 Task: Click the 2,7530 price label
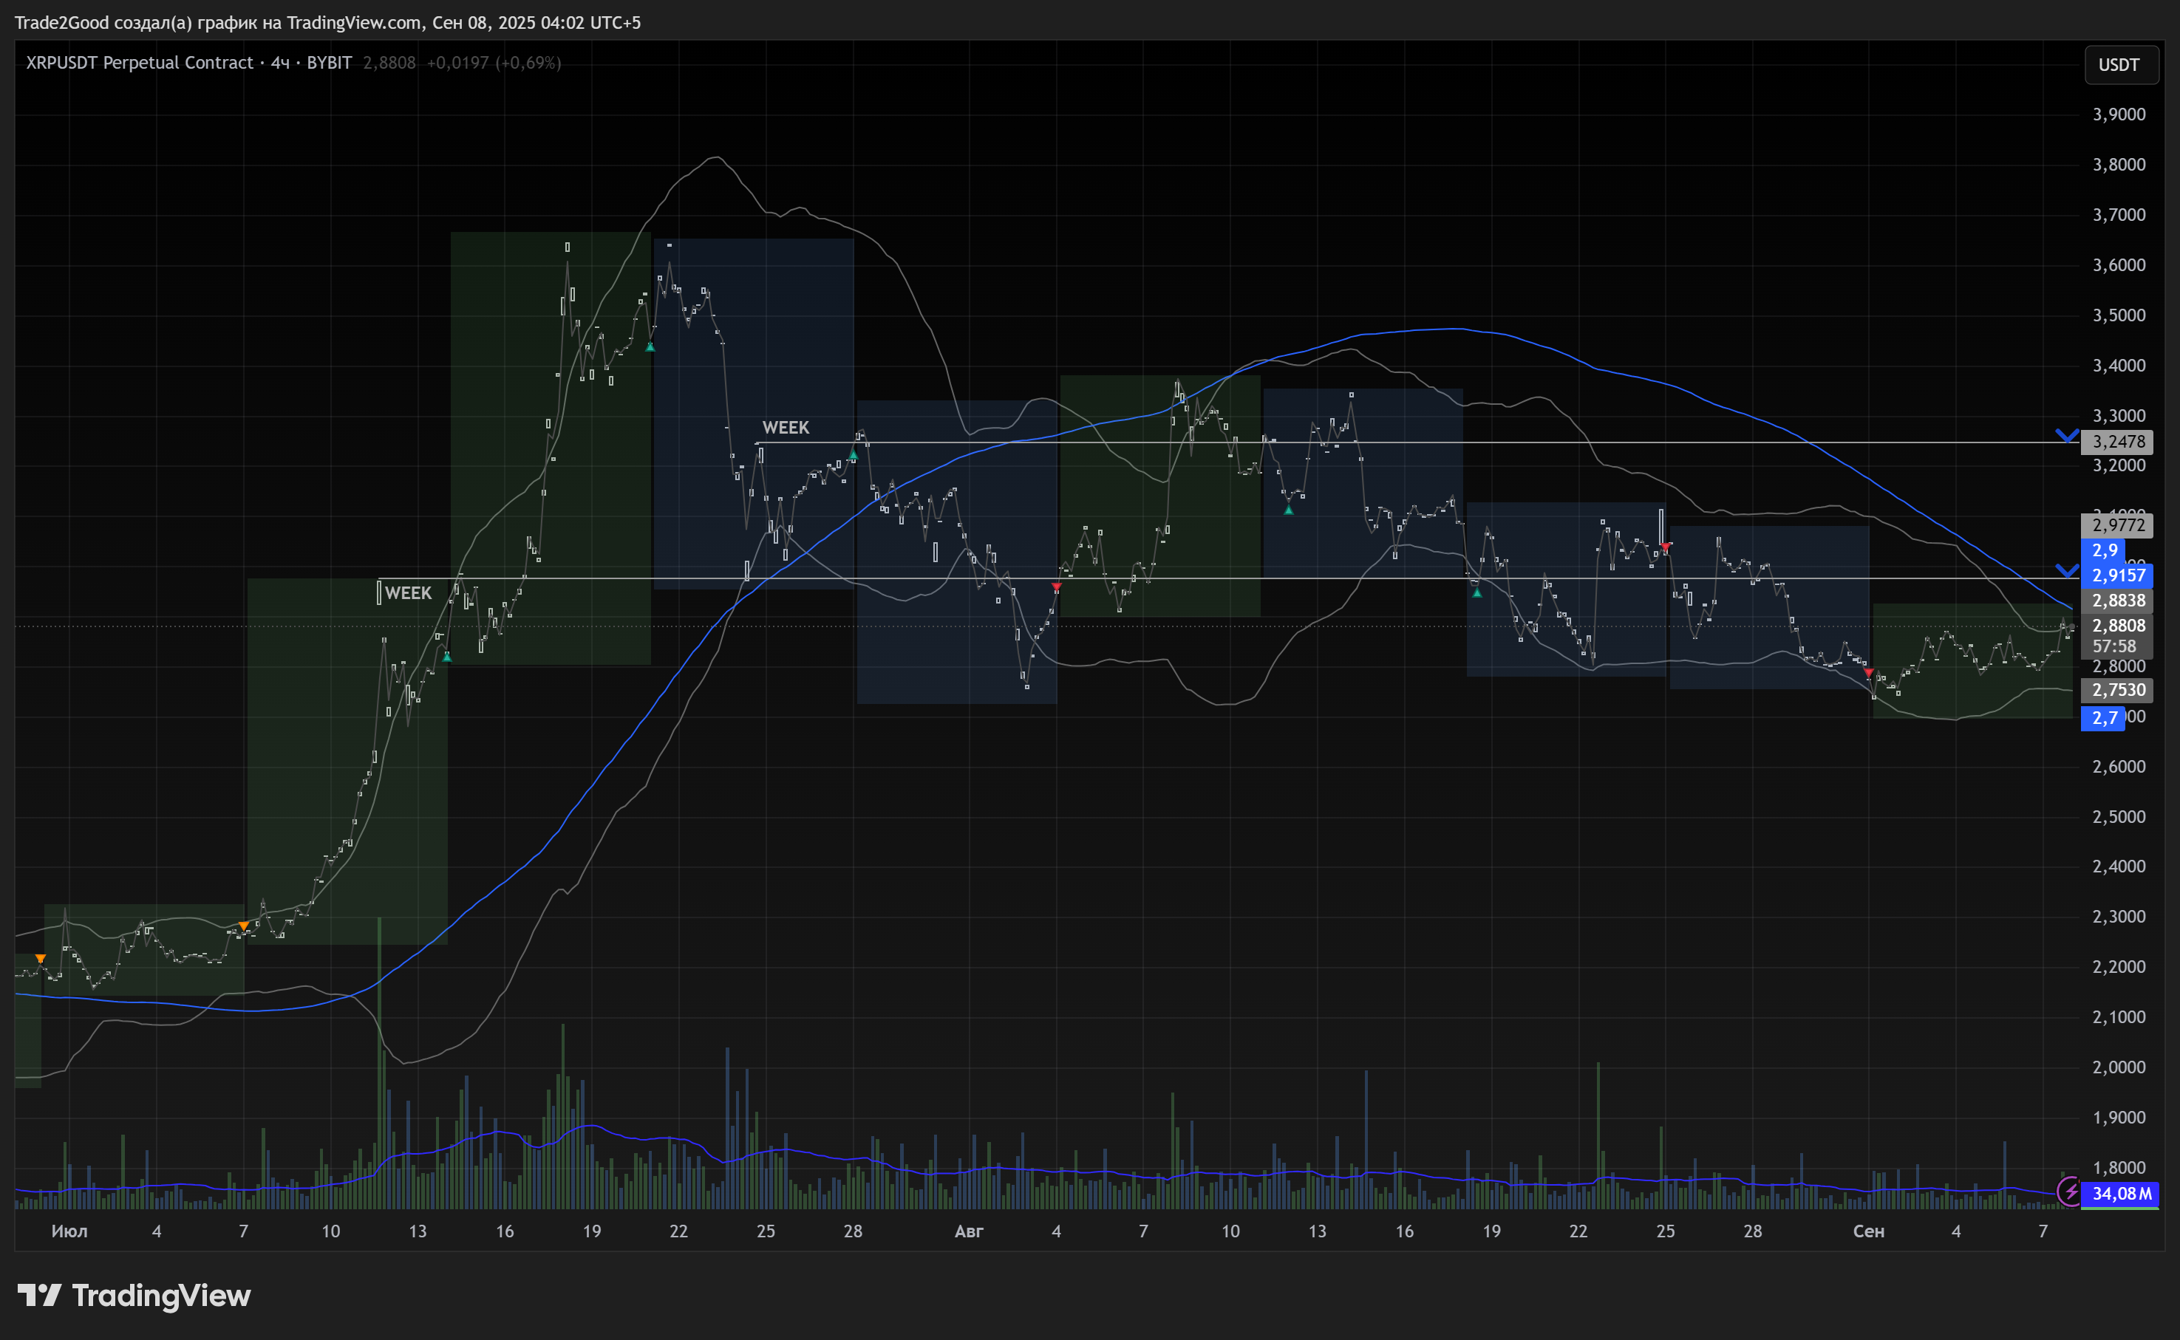pyautogui.click(x=2118, y=689)
